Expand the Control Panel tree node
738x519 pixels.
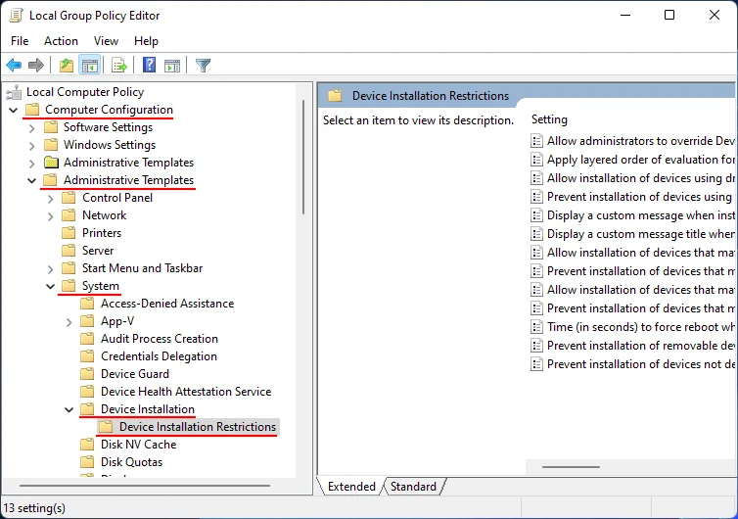51,198
